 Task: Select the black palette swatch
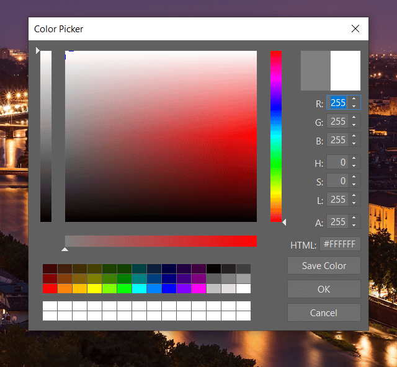(213, 269)
